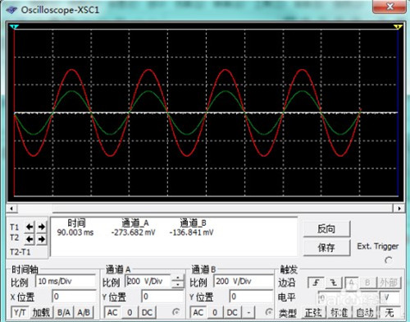
Task: Click the -273.682 mV Channel A reading
Action: 134,232
